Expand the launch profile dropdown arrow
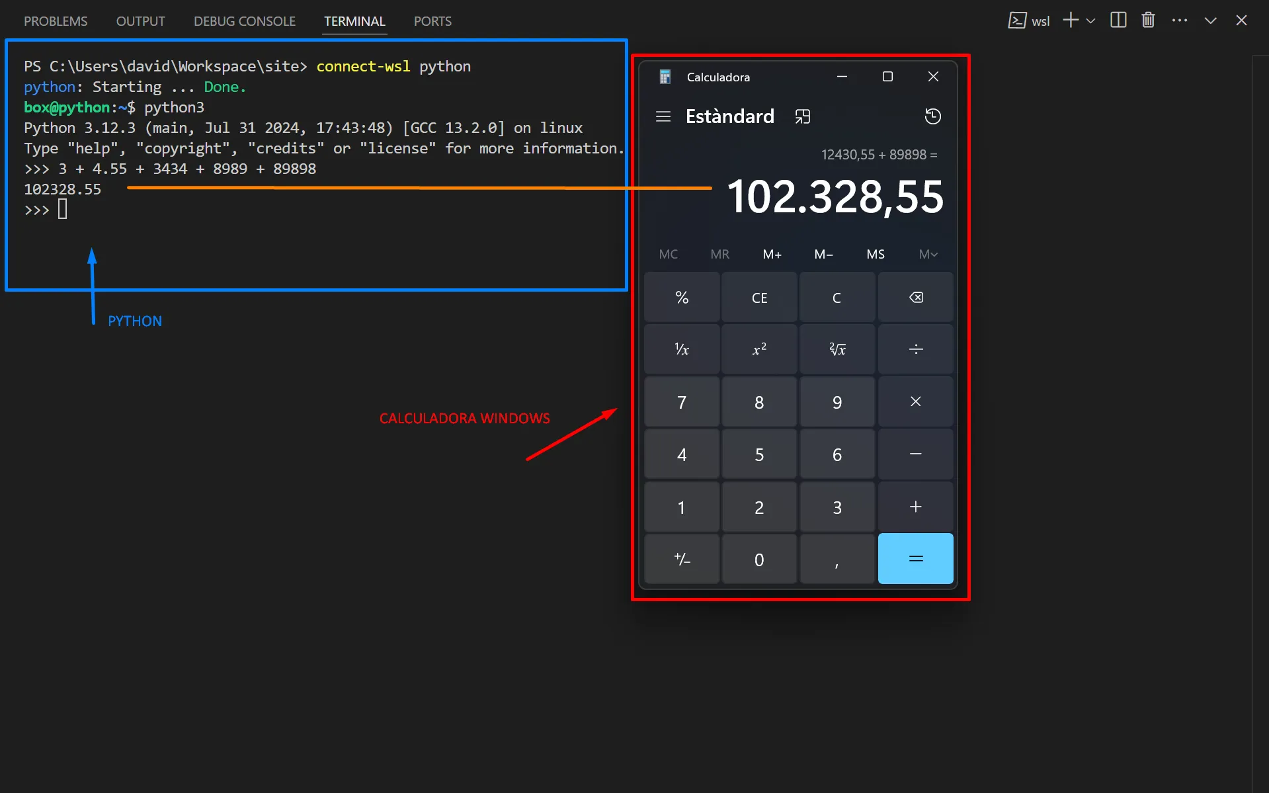 [x=1091, y=21]
